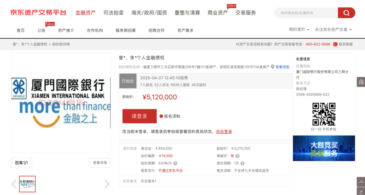Click the 获拍价 ¥5,120,000 amount
Viewport: 365px width, 195px height.
click(x=160, y=97)
